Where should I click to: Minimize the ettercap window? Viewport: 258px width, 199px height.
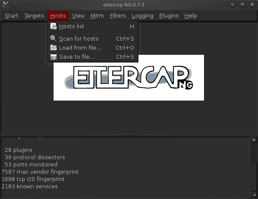pyautogui.click(x=232, y=5)
